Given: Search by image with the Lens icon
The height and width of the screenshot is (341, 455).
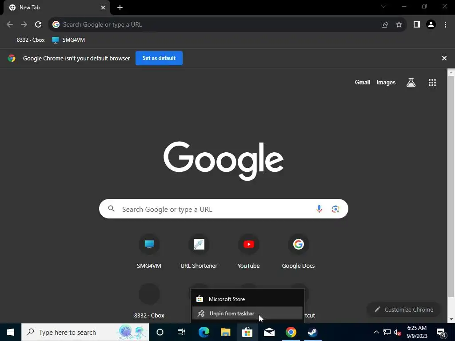Looking at the screenshot, I should pyautogui.click(x=335, y=209).
